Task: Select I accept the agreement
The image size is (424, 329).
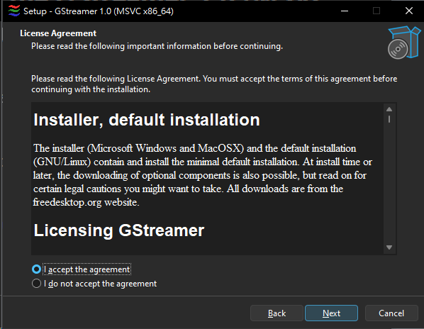Action: coord(36,269)
